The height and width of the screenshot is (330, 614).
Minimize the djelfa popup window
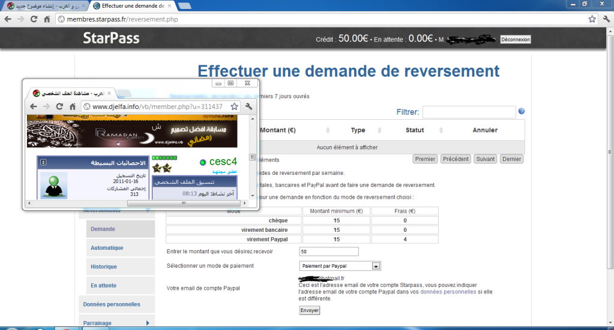218,83
